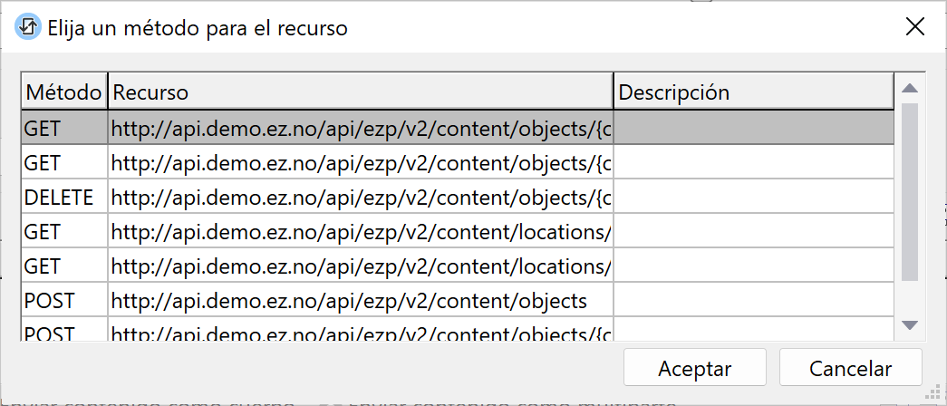Screen dimensions: 947x406
Task: Close the method chooser dialog
Action: (915, 27)
